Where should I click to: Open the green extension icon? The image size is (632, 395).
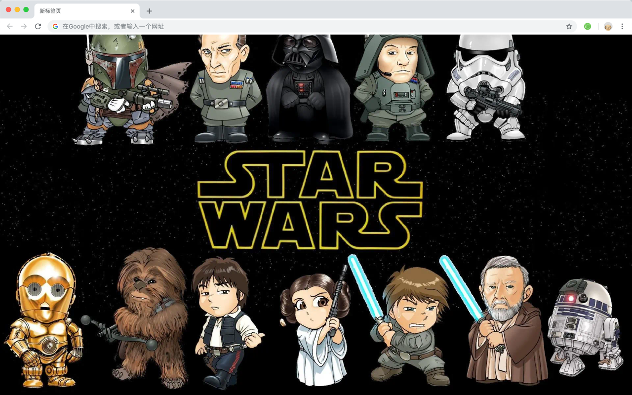[x=588, y=26]
